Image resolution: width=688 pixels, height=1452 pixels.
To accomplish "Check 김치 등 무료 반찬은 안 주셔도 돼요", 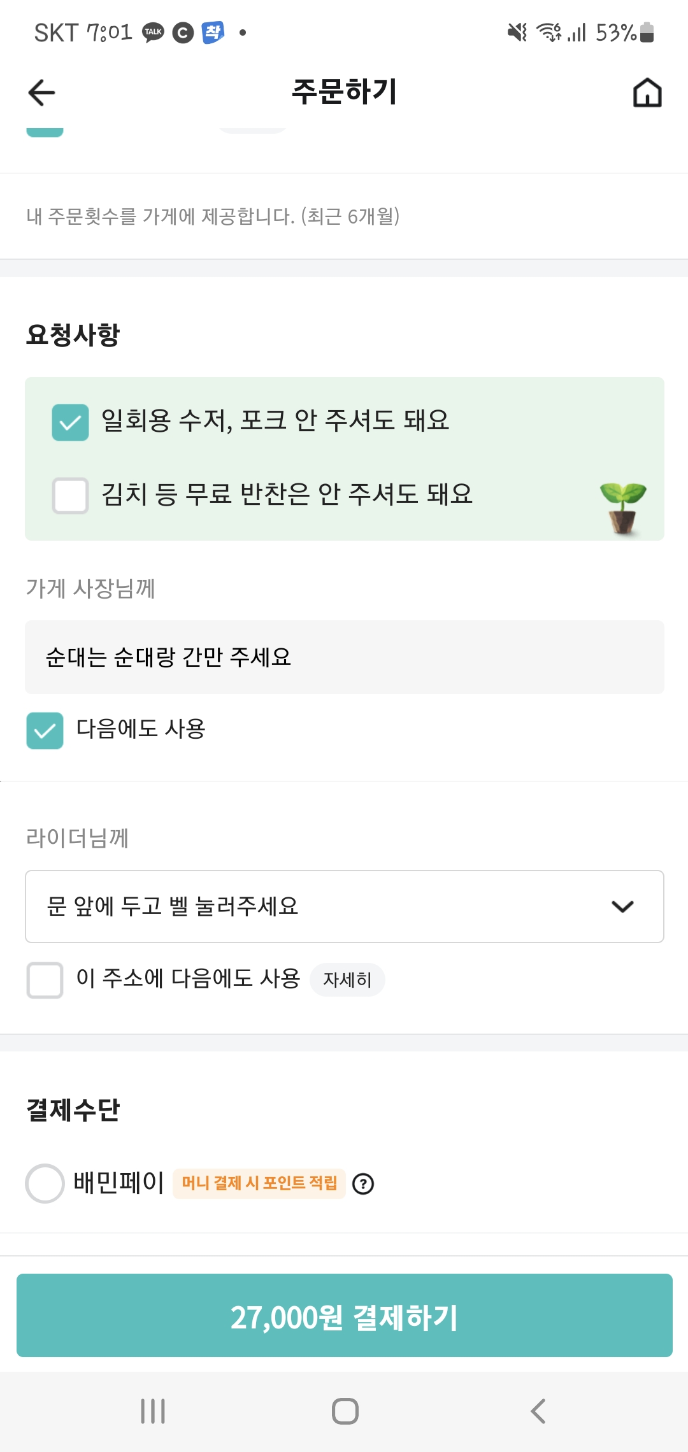I will click(70, 495).
